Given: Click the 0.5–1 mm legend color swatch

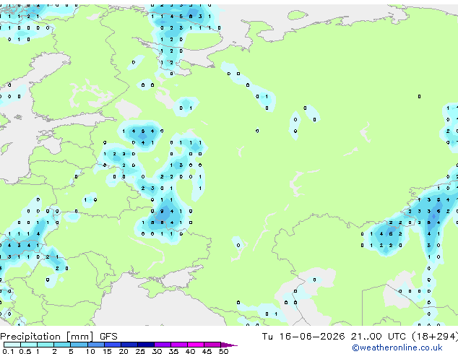Looking at the screenshot, I should pos(29,345).
